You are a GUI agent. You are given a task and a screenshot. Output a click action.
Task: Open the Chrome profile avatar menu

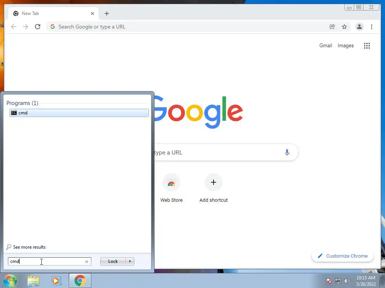[359, 27]
